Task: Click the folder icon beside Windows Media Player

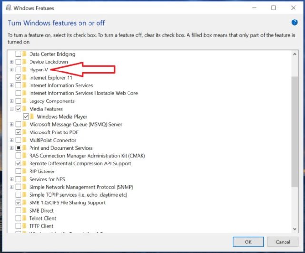Action: [x=32, y=116]
